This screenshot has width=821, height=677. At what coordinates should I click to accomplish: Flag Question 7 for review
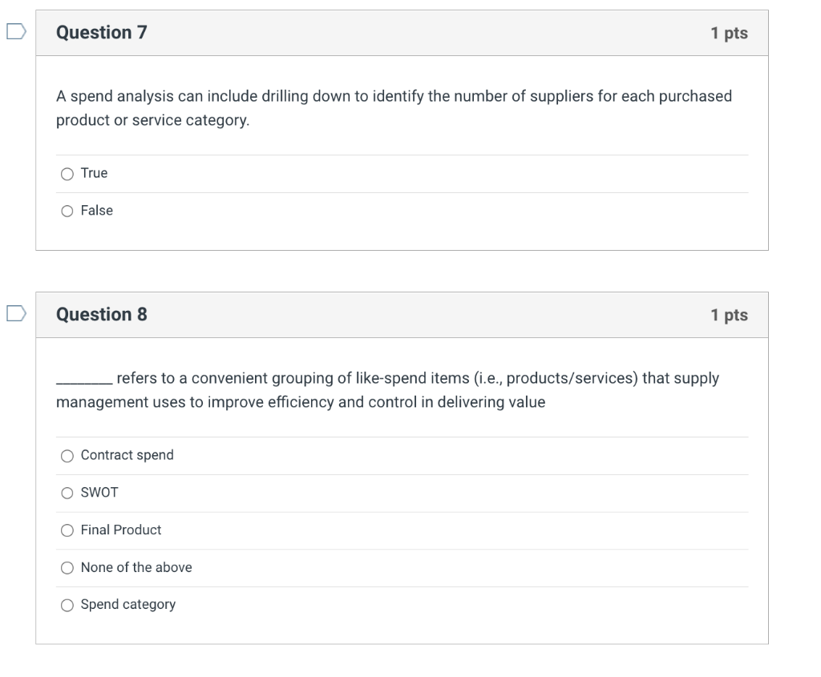(15, 32)
